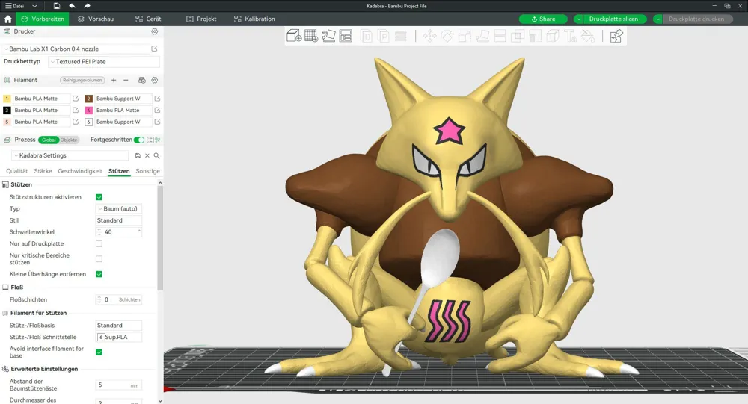Select the Global process scope
This screenshot has width=748, height=404.
click(x=49, y=140)
